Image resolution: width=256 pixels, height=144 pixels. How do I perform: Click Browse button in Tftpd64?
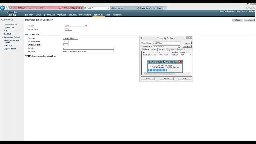click(187, 43)
